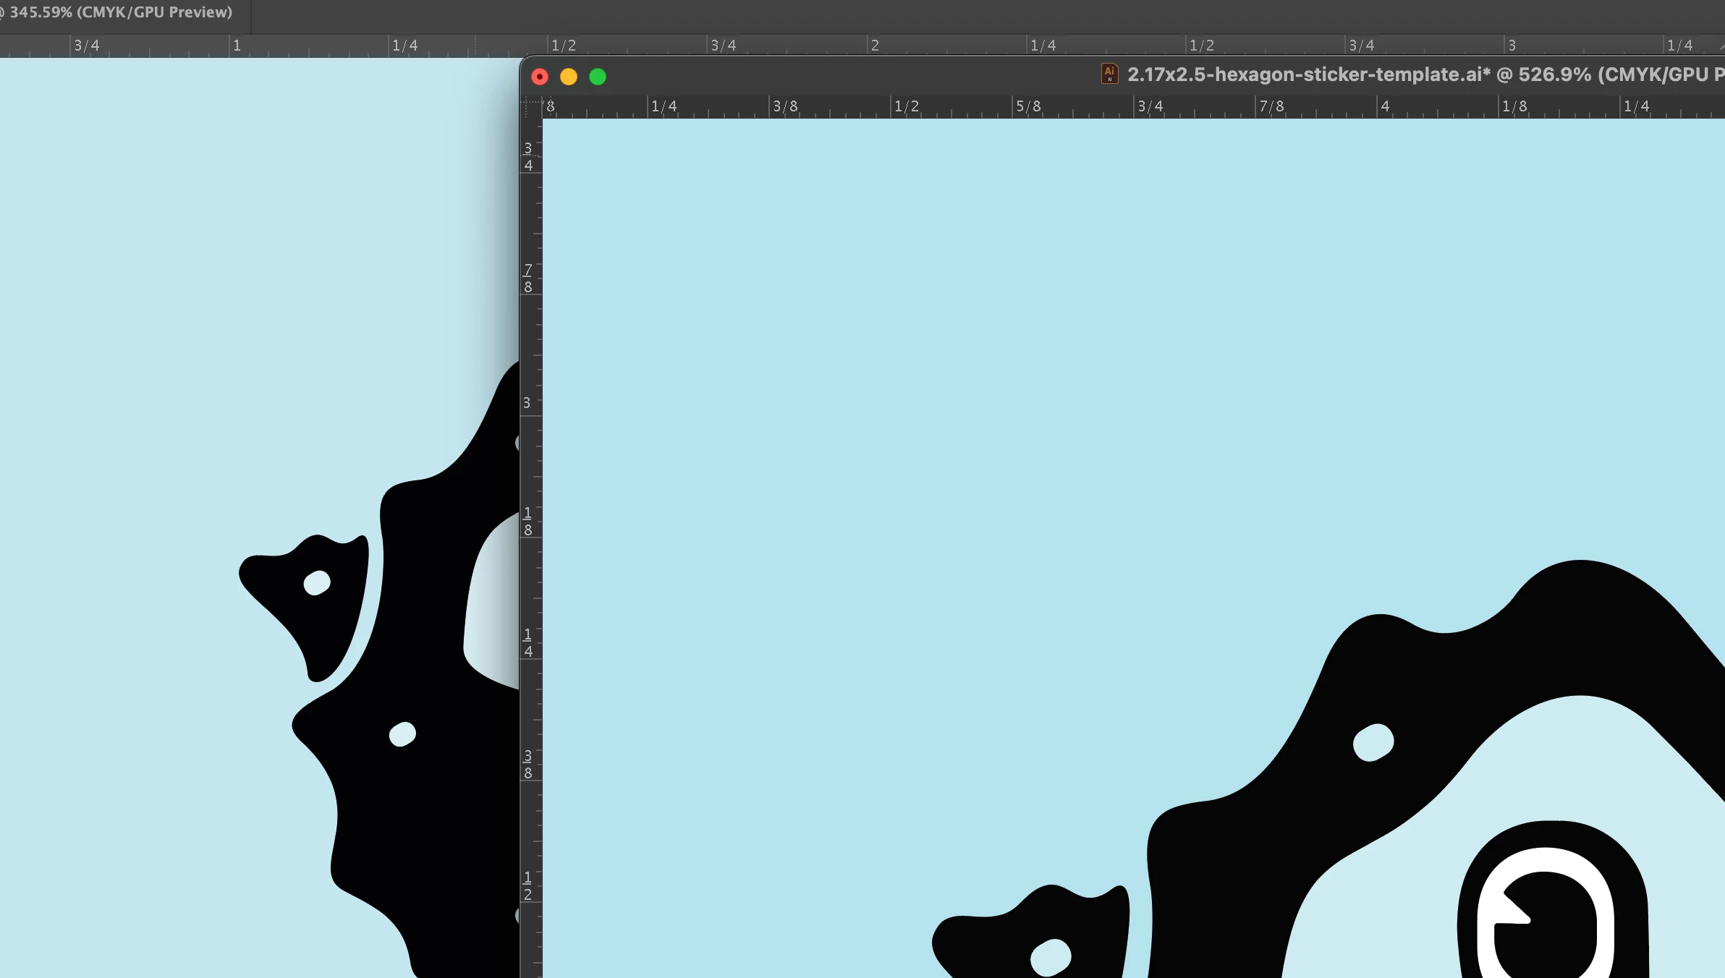Click the Ai document icon in title bar
The height and width of the screenshot is (978, 1725).
tap(1109, 74)
